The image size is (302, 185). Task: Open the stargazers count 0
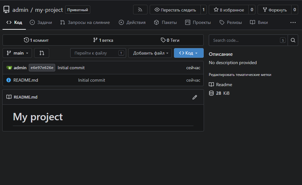[252, 10]
